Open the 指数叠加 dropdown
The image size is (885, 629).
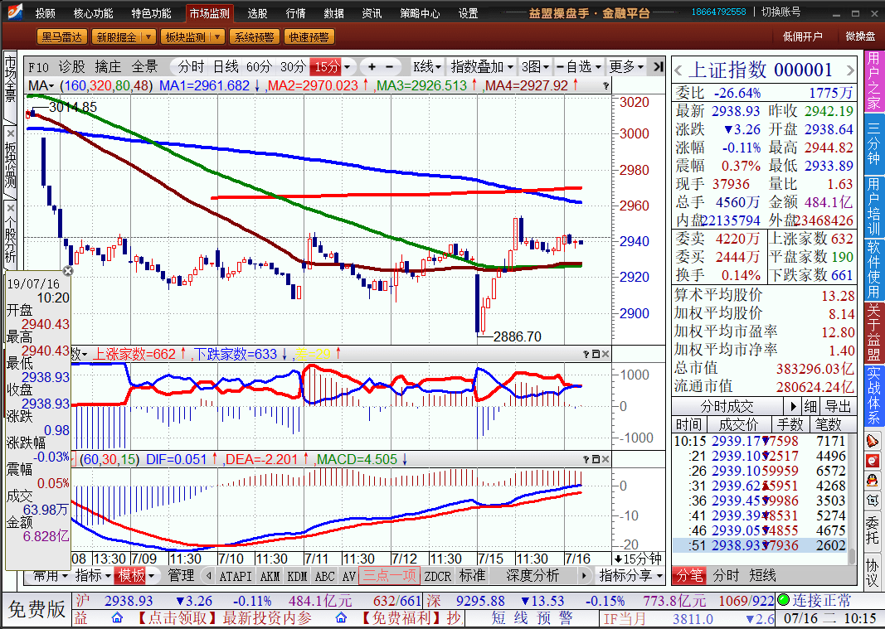pyautogui.click(x=482, y=67)
